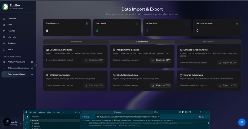Export Assignments & Tasks as CSV
Image resolution: width=248 pixels, height=129 pixels.
click(x=161, y=60)
